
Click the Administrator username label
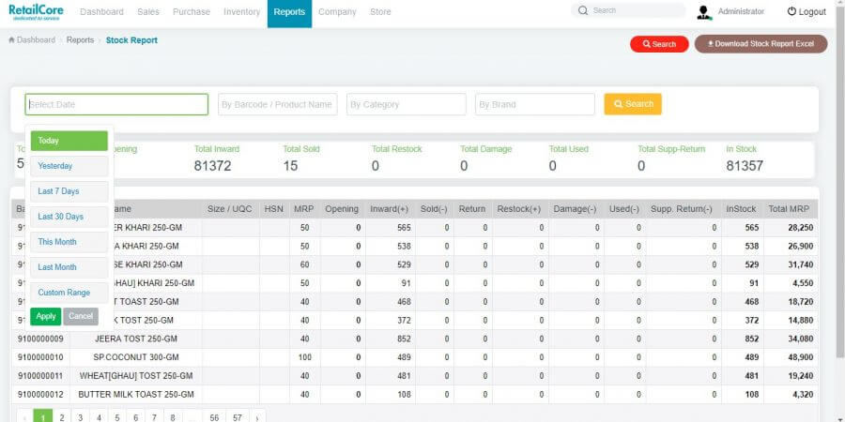click(x=741, y=11)
